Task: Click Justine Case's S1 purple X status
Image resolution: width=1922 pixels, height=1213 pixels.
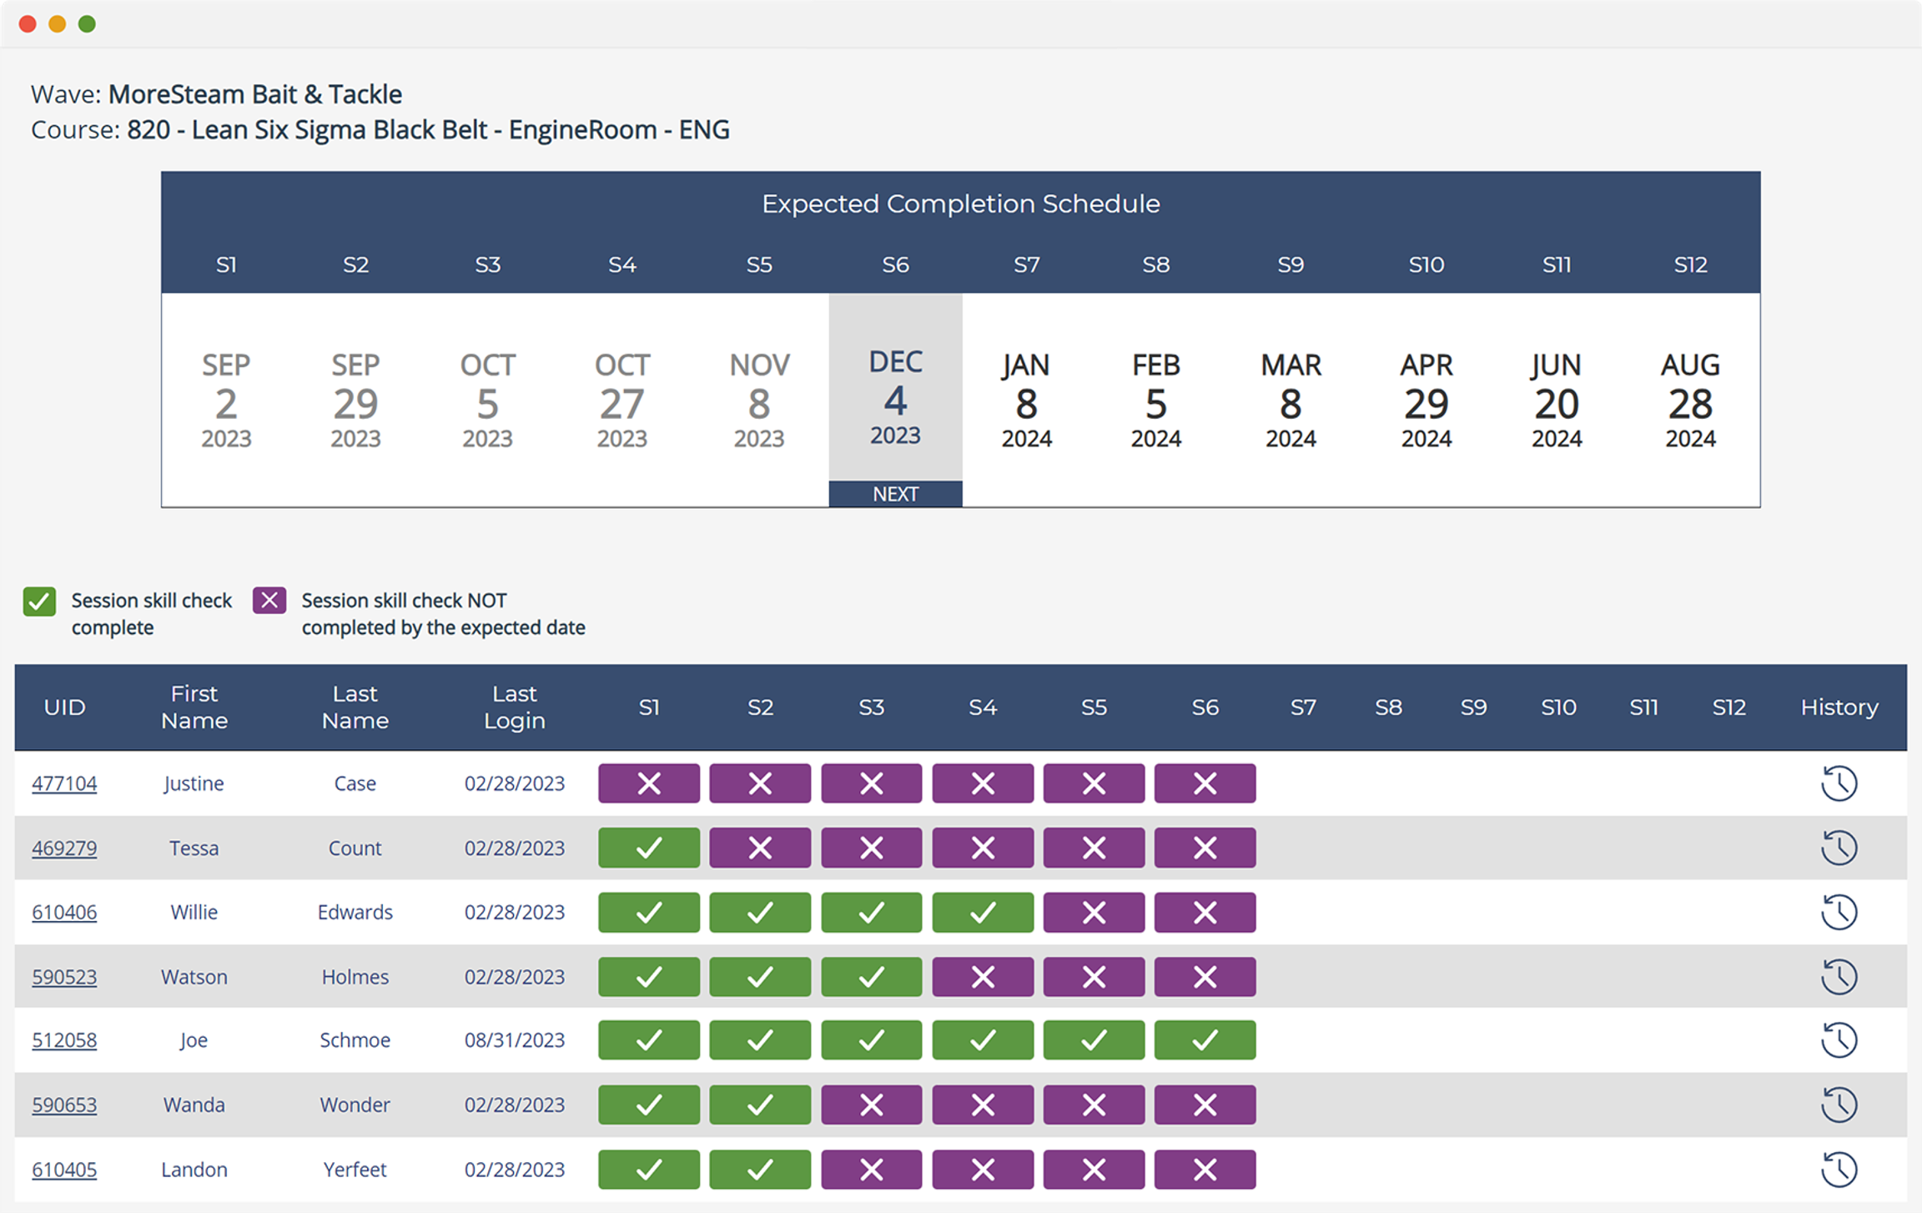Action: (x=648, y=783)
